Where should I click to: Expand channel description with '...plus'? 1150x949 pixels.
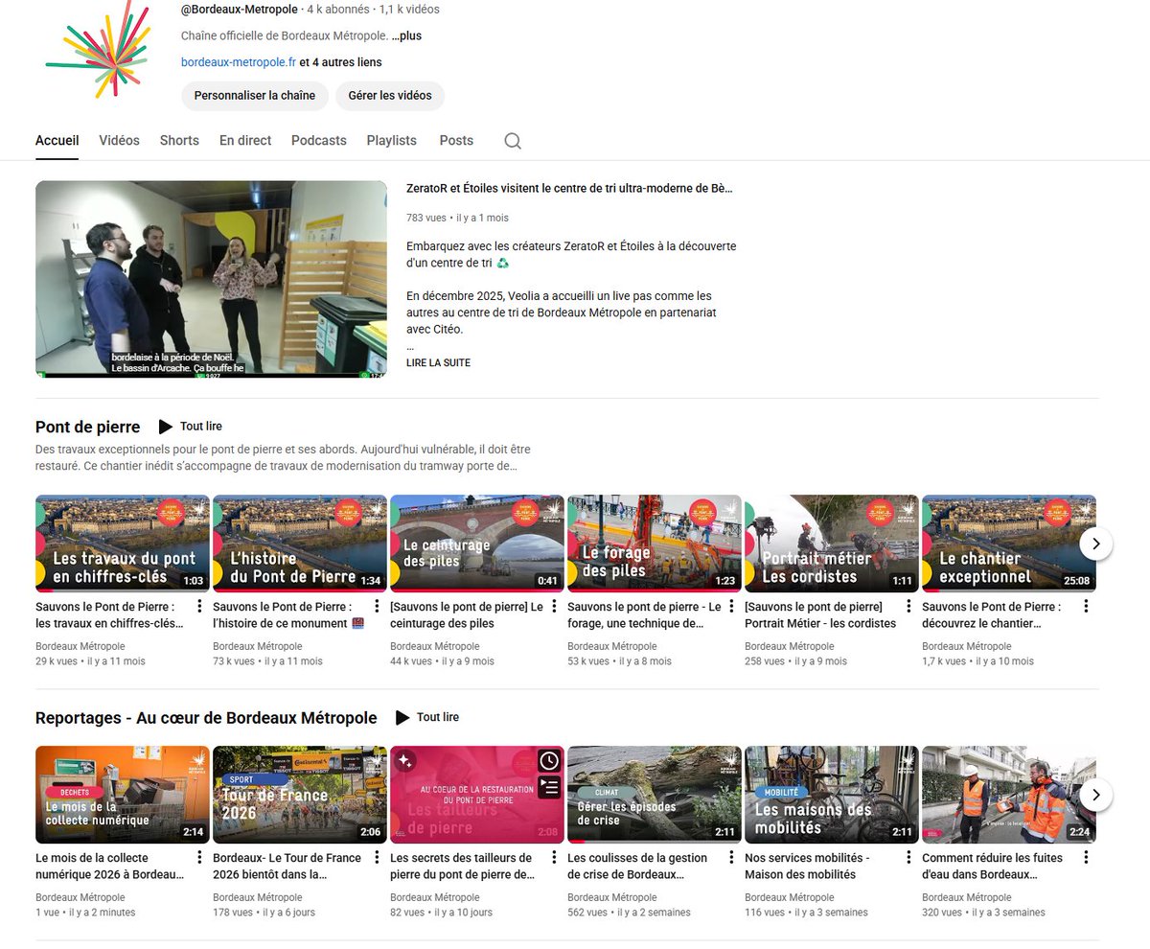point(406,36)
